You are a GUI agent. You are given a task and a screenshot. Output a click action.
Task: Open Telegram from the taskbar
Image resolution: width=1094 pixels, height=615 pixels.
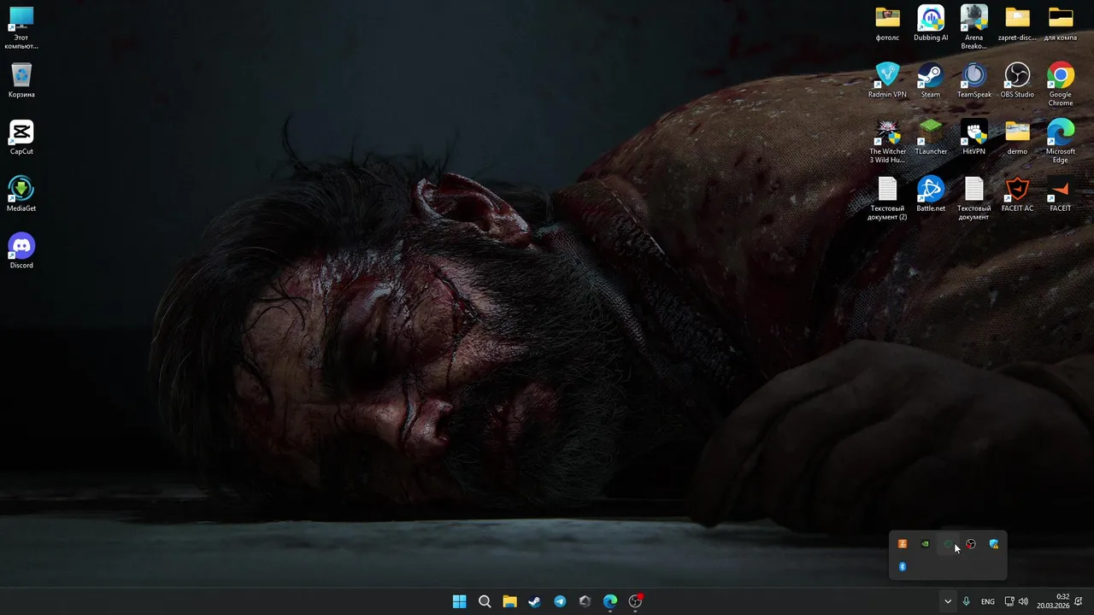tap(560, 601)
